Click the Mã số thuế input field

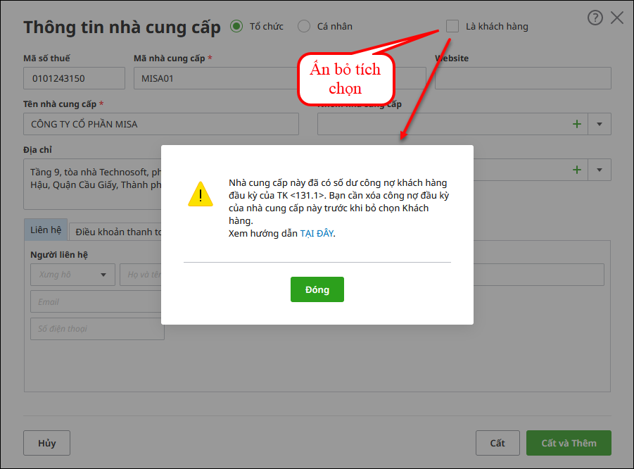(x=74, y=78)
